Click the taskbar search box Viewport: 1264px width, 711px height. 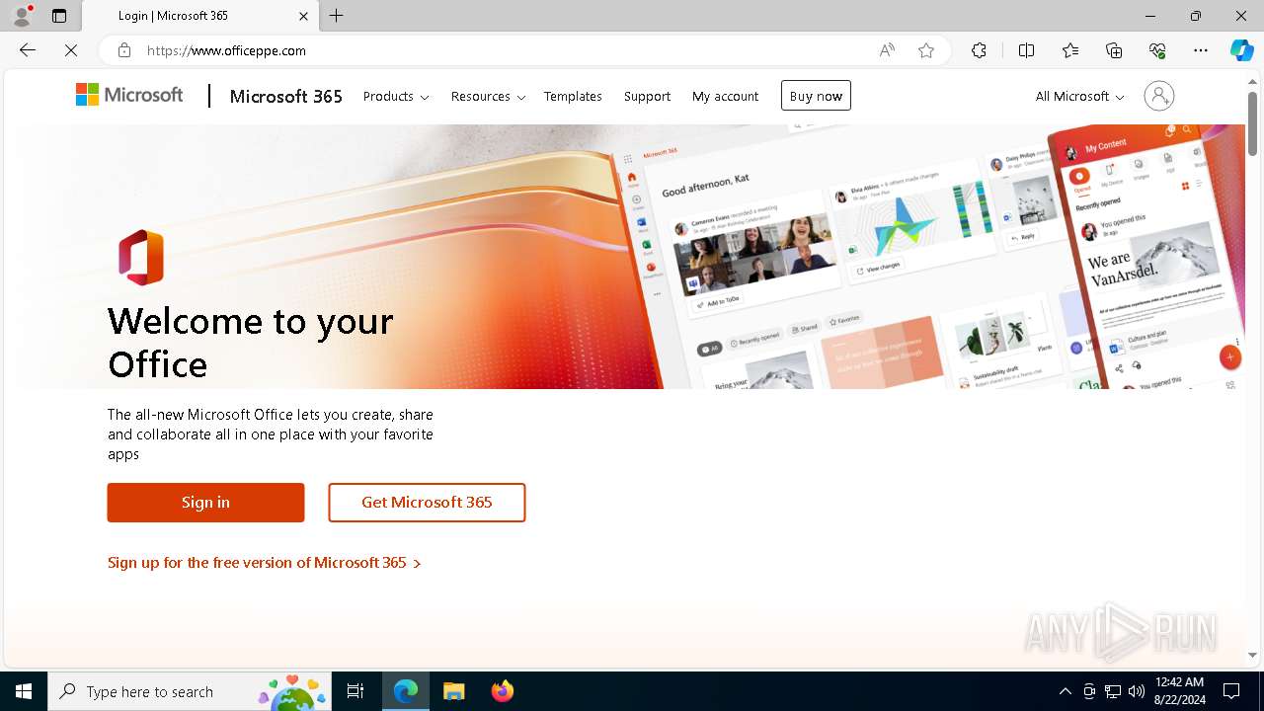tap(190, 691)
